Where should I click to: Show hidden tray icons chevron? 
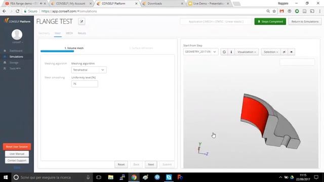pyautogui.click(x=280, y=177)
